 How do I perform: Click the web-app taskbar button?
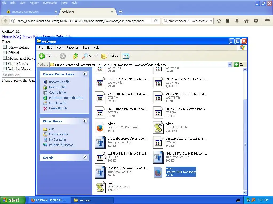coord(92,200)
